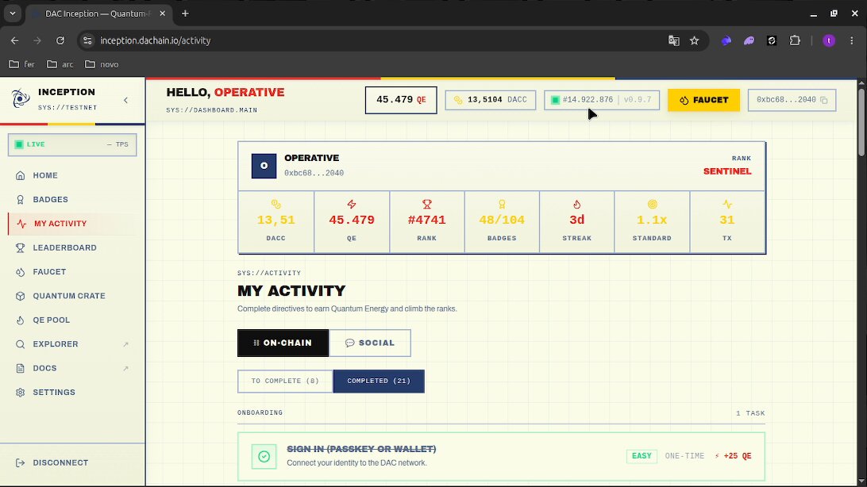This screenshot has height=487, width=867.
Task: Click the Sign In (Passkey or Wallet) task title
Action: [x=361, y=449]
